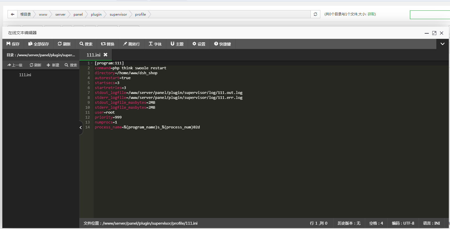Navigate to supervisor breadcrumb

coord(118,14)
